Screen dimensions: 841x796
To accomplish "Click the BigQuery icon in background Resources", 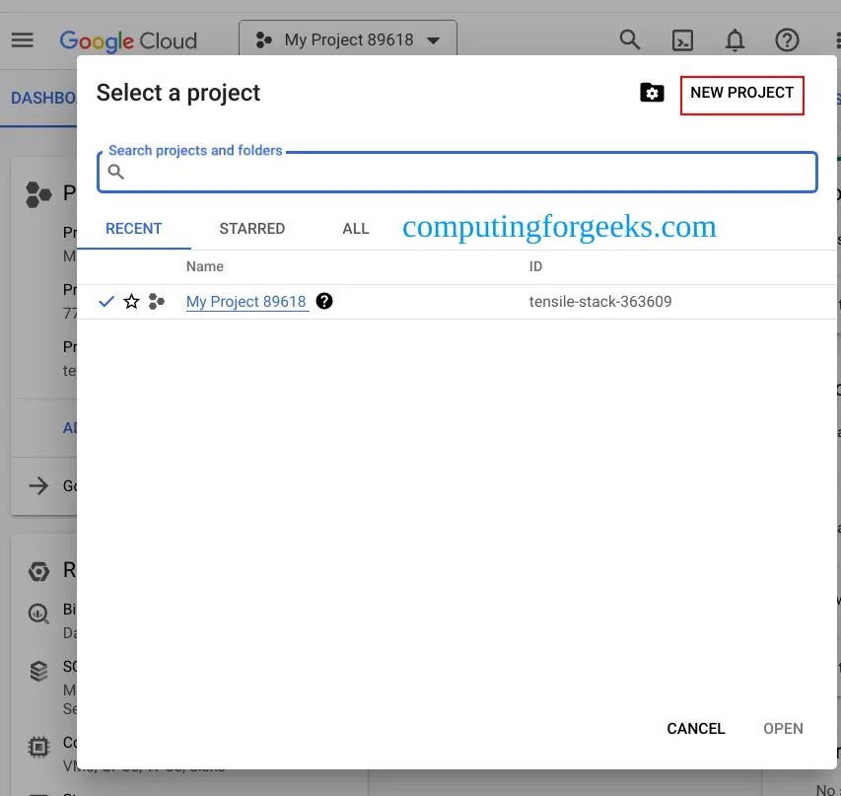I will point(38,614).
